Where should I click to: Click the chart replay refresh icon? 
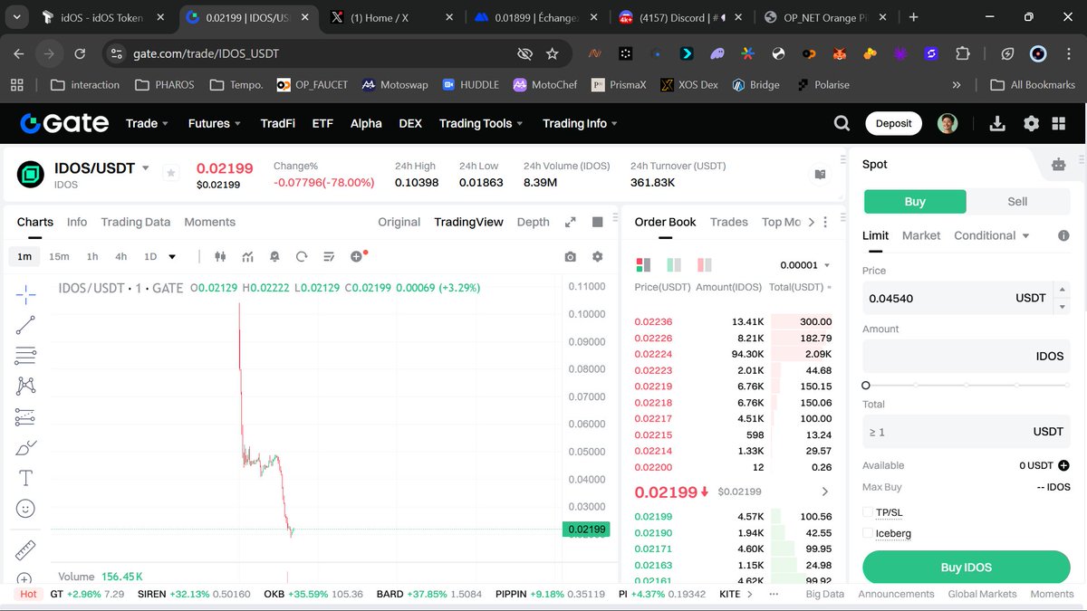[302, 257]
